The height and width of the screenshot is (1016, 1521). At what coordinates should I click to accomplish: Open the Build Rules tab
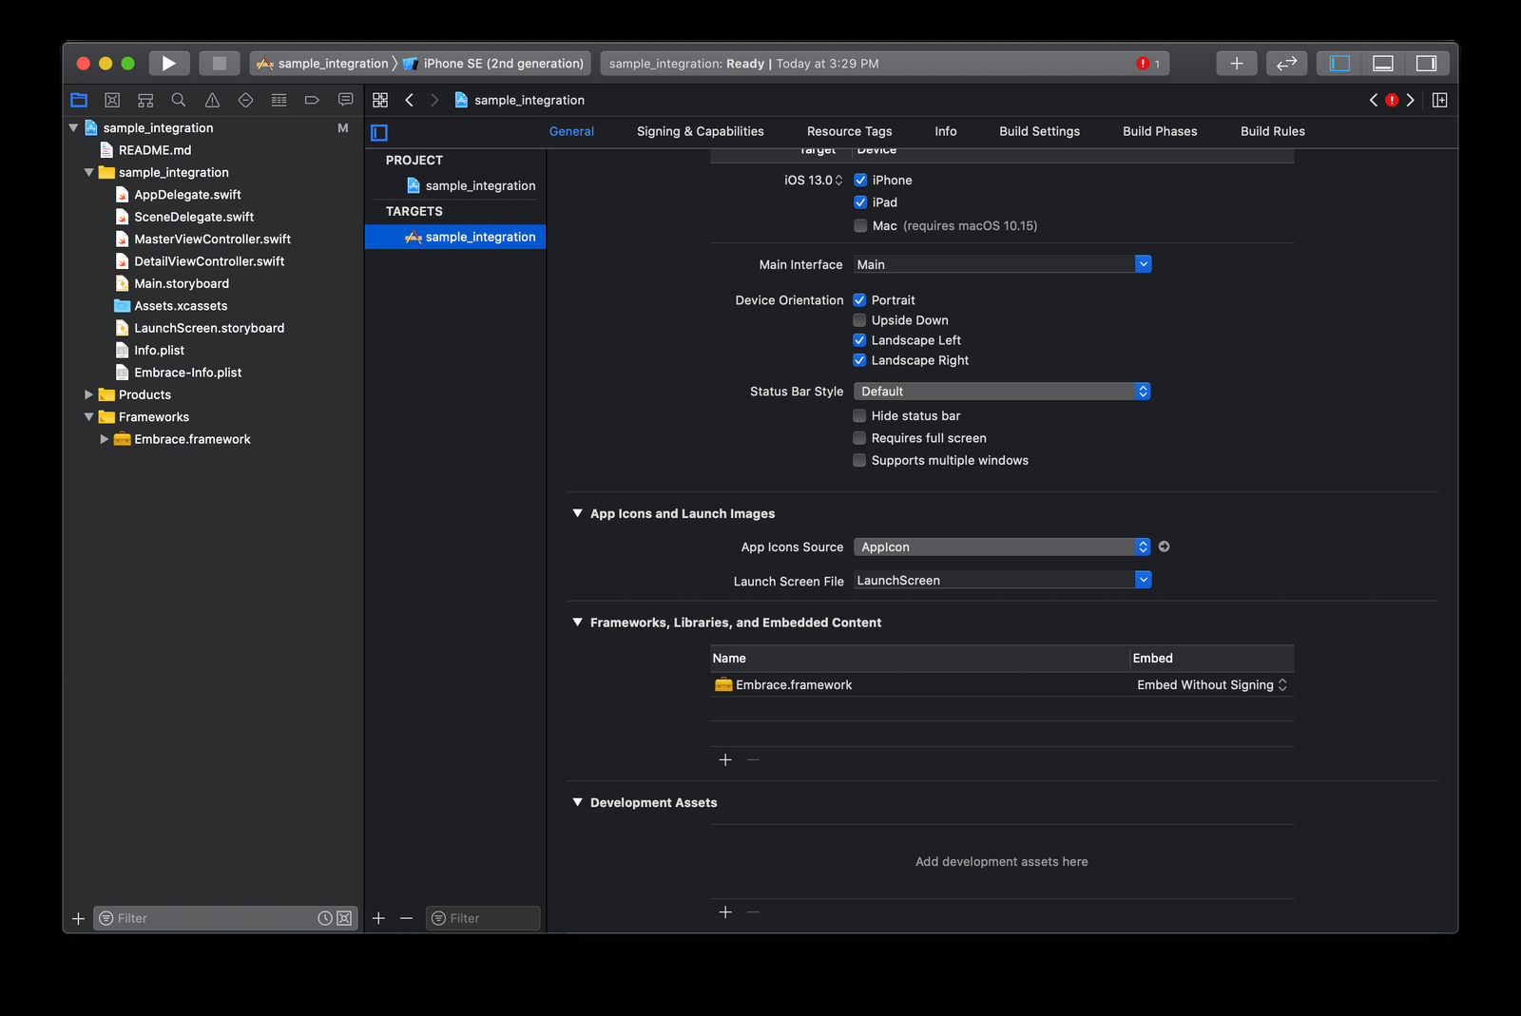pos(1273,131)
